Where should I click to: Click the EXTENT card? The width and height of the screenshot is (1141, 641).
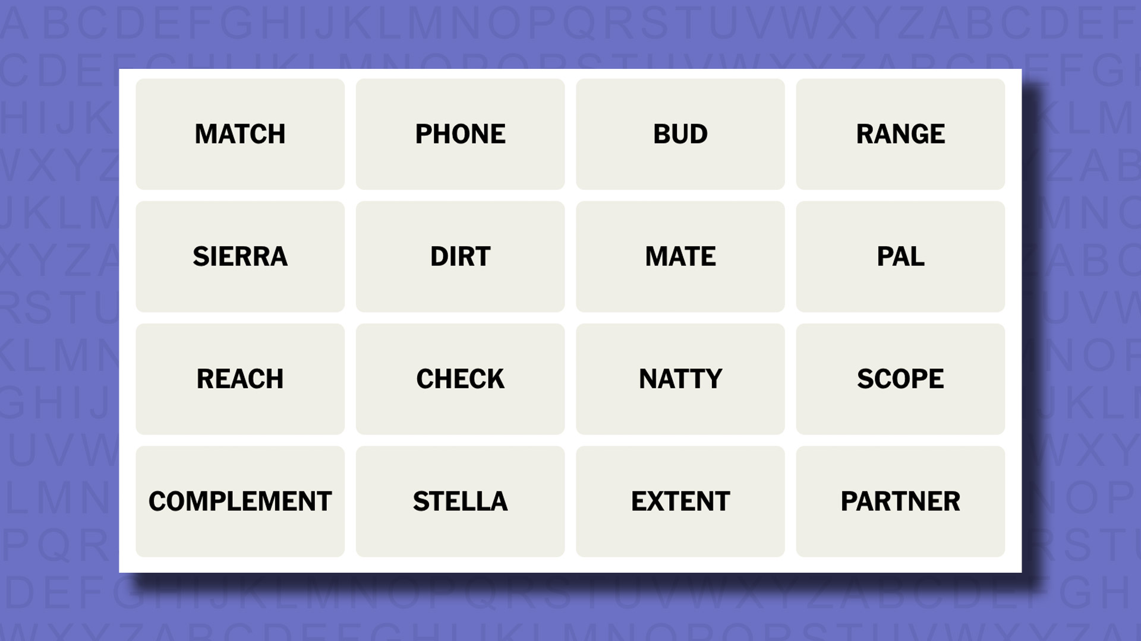click(680, 501)
